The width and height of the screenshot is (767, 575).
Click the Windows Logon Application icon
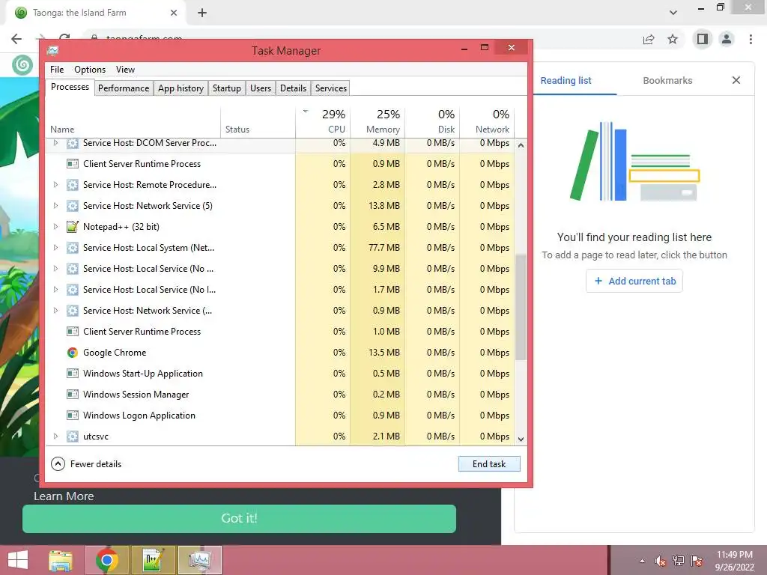point(73,416)
